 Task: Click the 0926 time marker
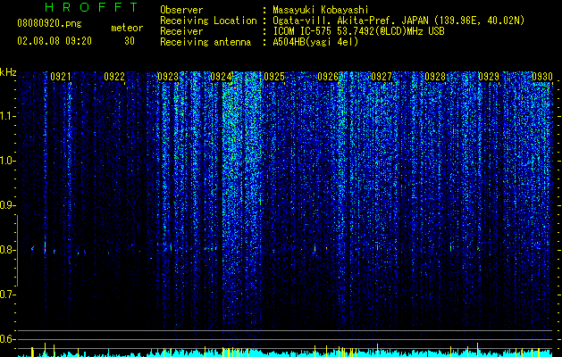pos(328,77)
